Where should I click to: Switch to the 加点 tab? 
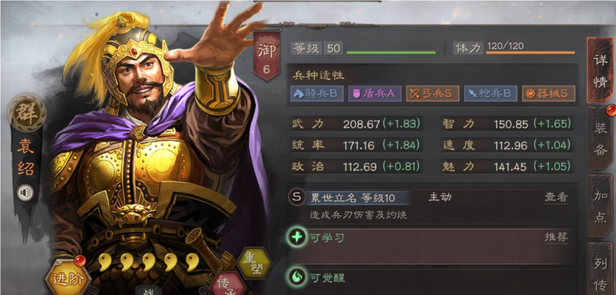tap(600, 206)
